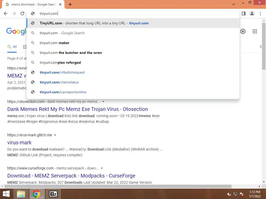Open File Explorer from the taskbar
Image resolution: width=266 pixels, height=199 pixels.
[x=21, y=194]
